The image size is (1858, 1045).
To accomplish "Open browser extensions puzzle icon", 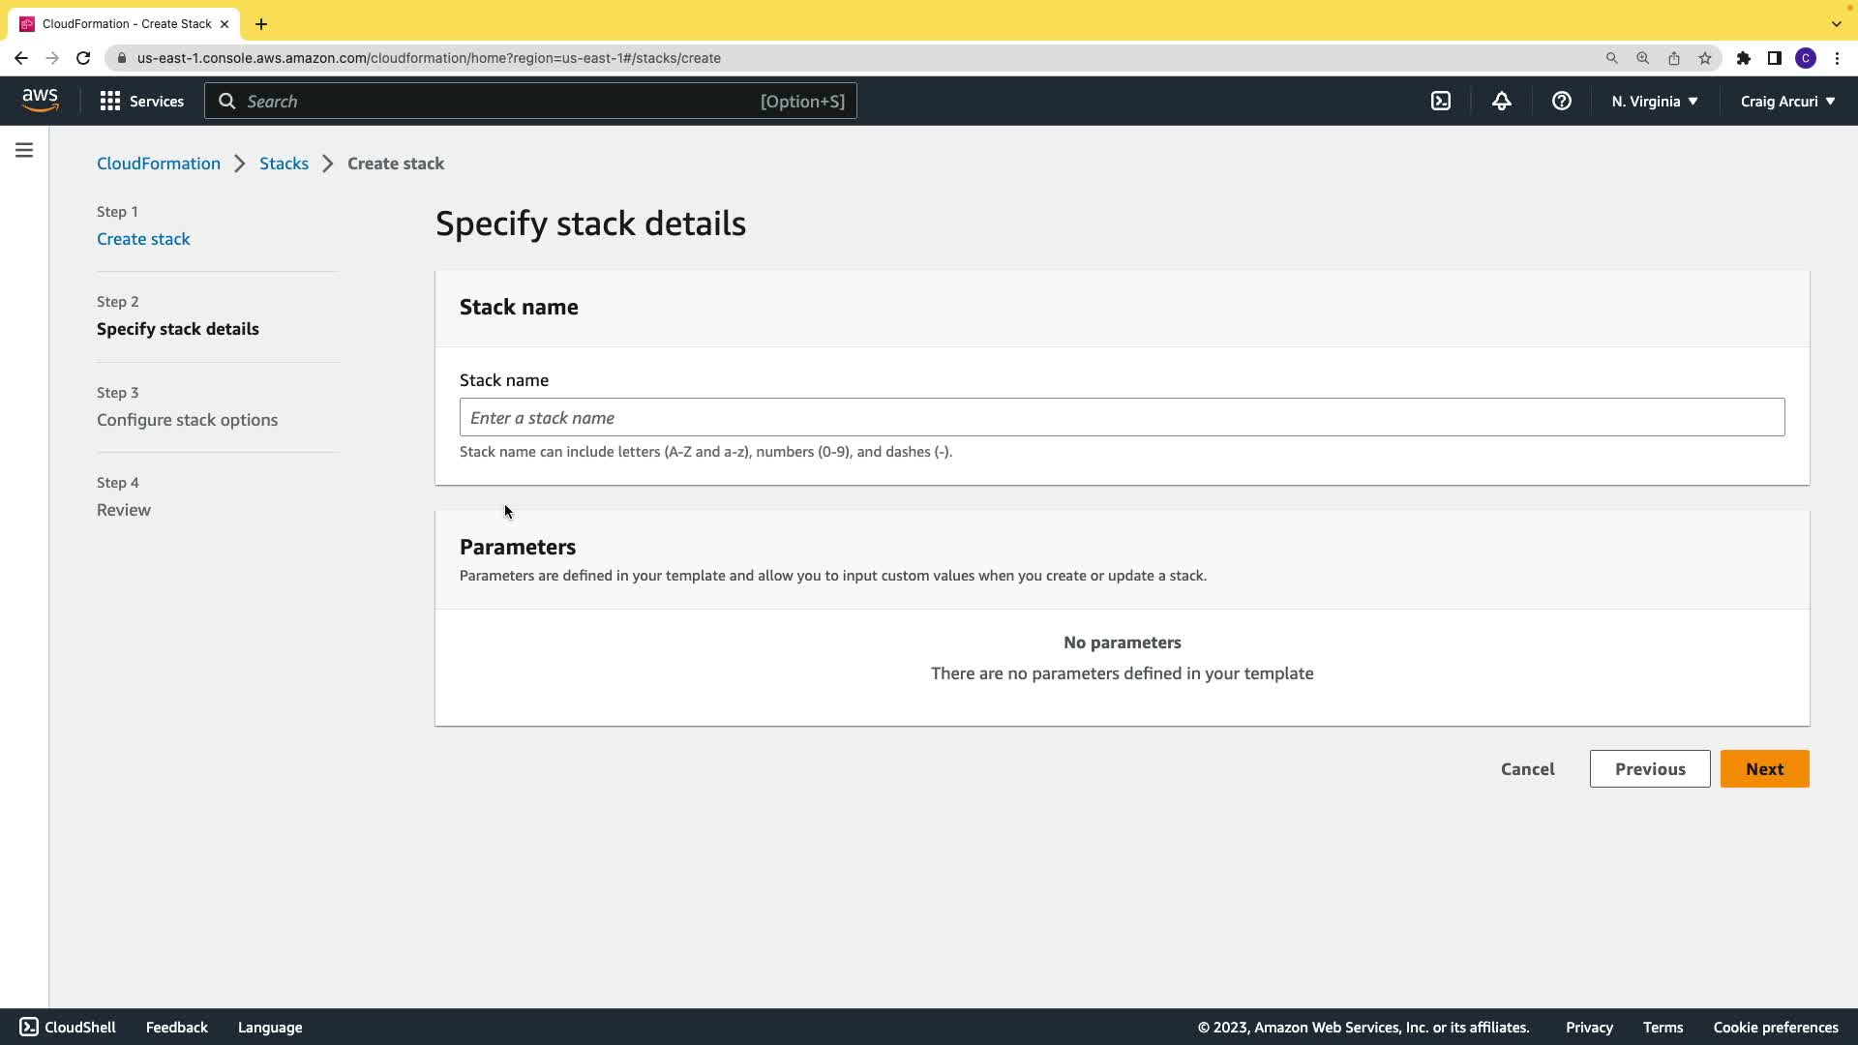I will point(1743,58).
